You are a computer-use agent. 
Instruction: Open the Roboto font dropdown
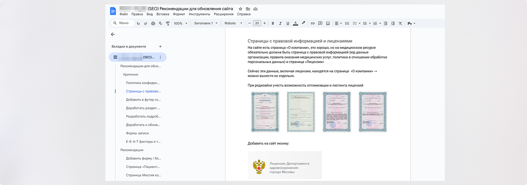click(x=233, y=23)
